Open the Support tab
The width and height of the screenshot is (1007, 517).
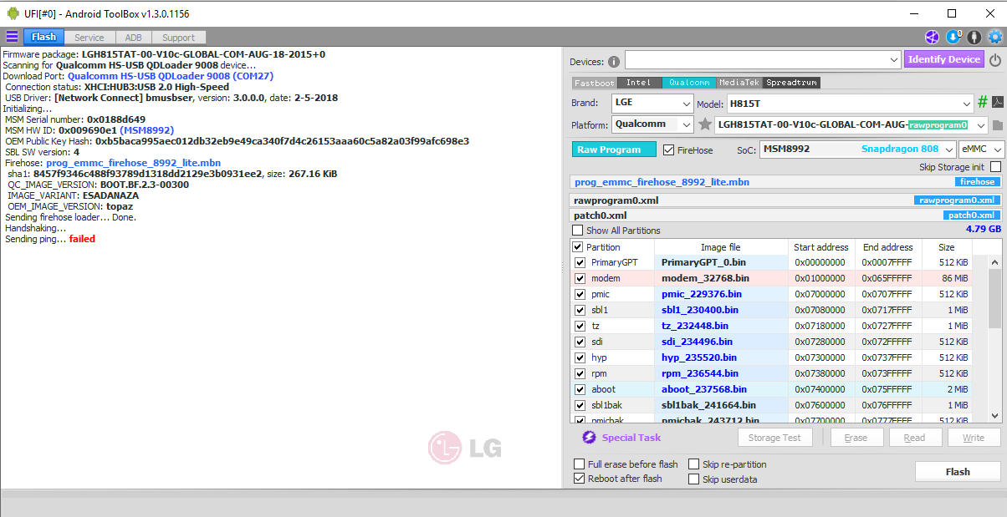click(x=179, y=38)
